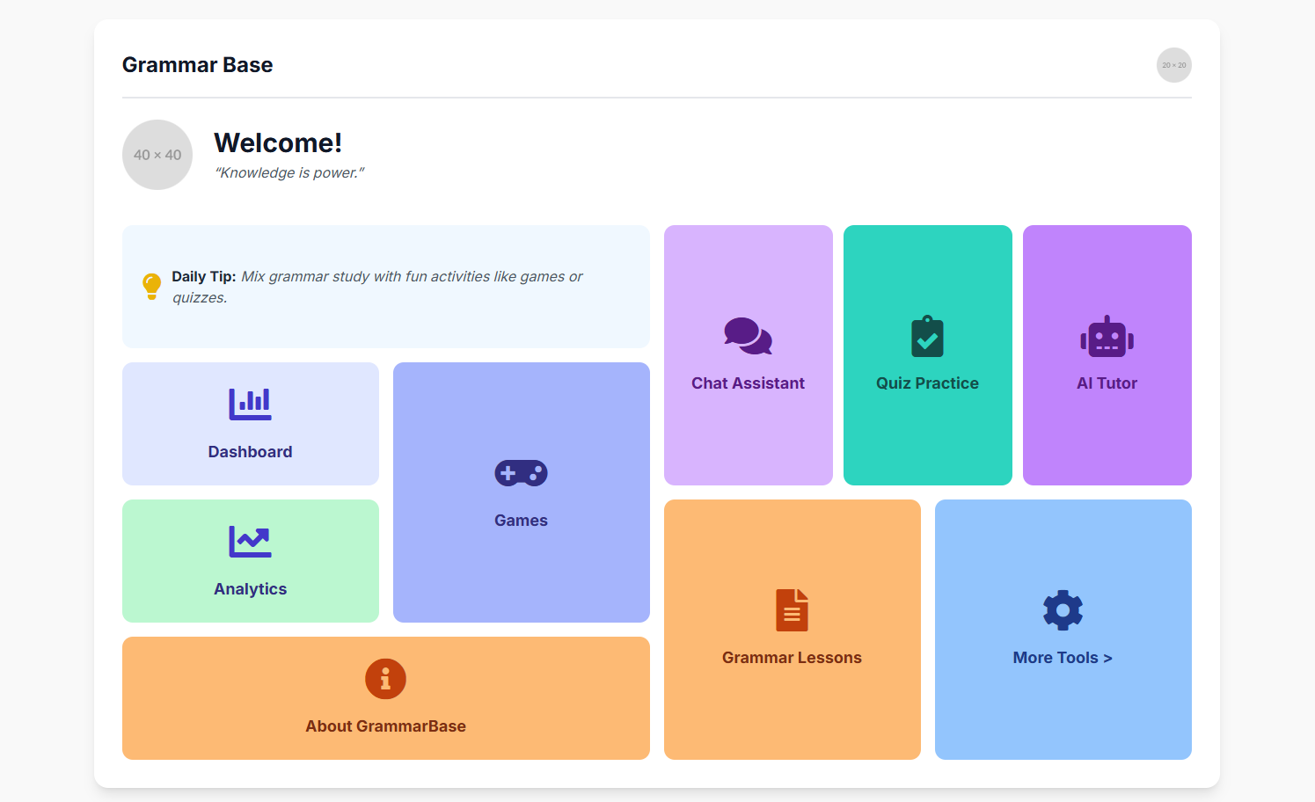Open the Dashboard tile
This screenshot has height=802, width=1315.
point(250,424)
